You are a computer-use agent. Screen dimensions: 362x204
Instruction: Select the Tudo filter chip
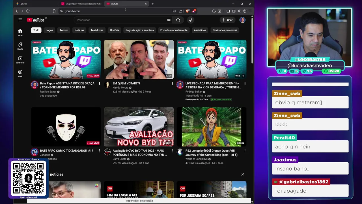pos(36,30)
